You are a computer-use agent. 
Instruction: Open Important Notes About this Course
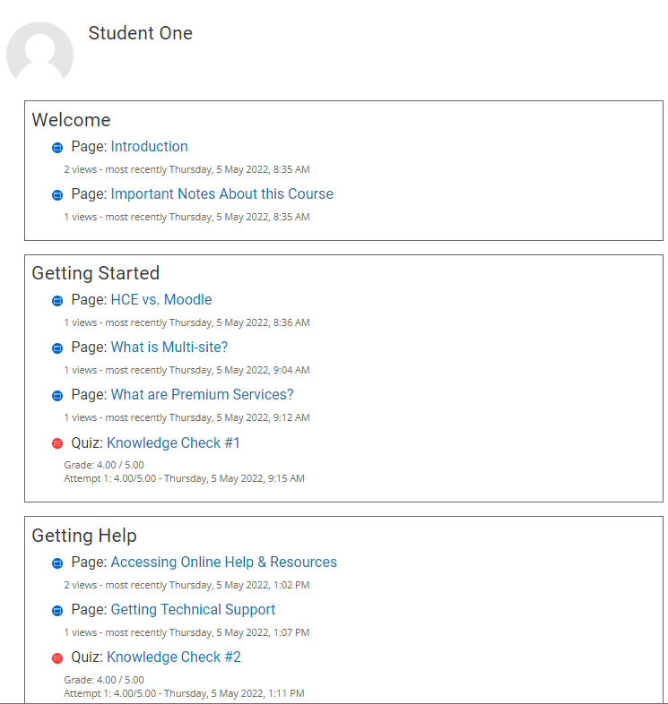tap(221, 194)
